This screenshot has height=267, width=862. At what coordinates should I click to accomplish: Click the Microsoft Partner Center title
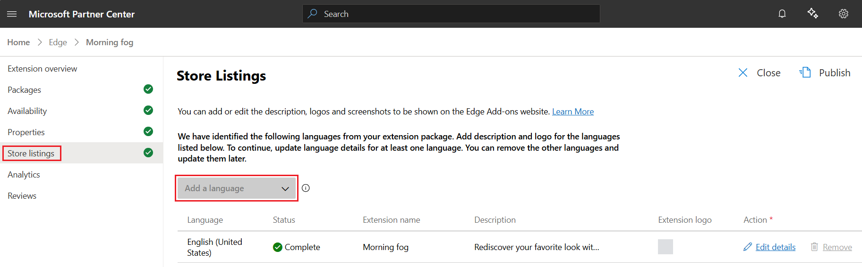[82, 14]
